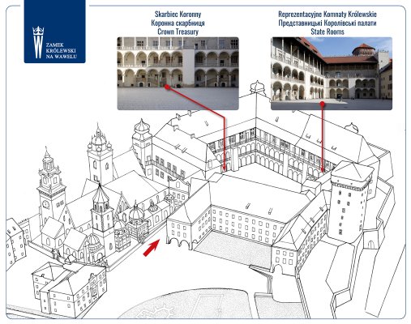Open the Crown Treasury courtyard photo
411x324 pixels.
(x=178, y=74)
